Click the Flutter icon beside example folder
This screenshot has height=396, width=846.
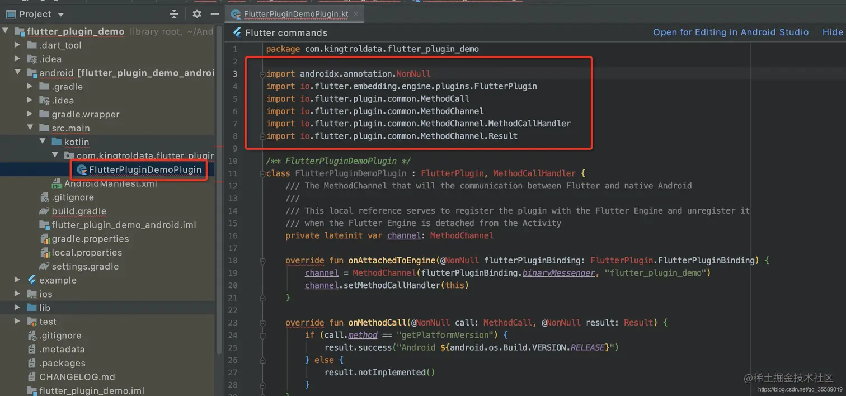coord(32,280)
